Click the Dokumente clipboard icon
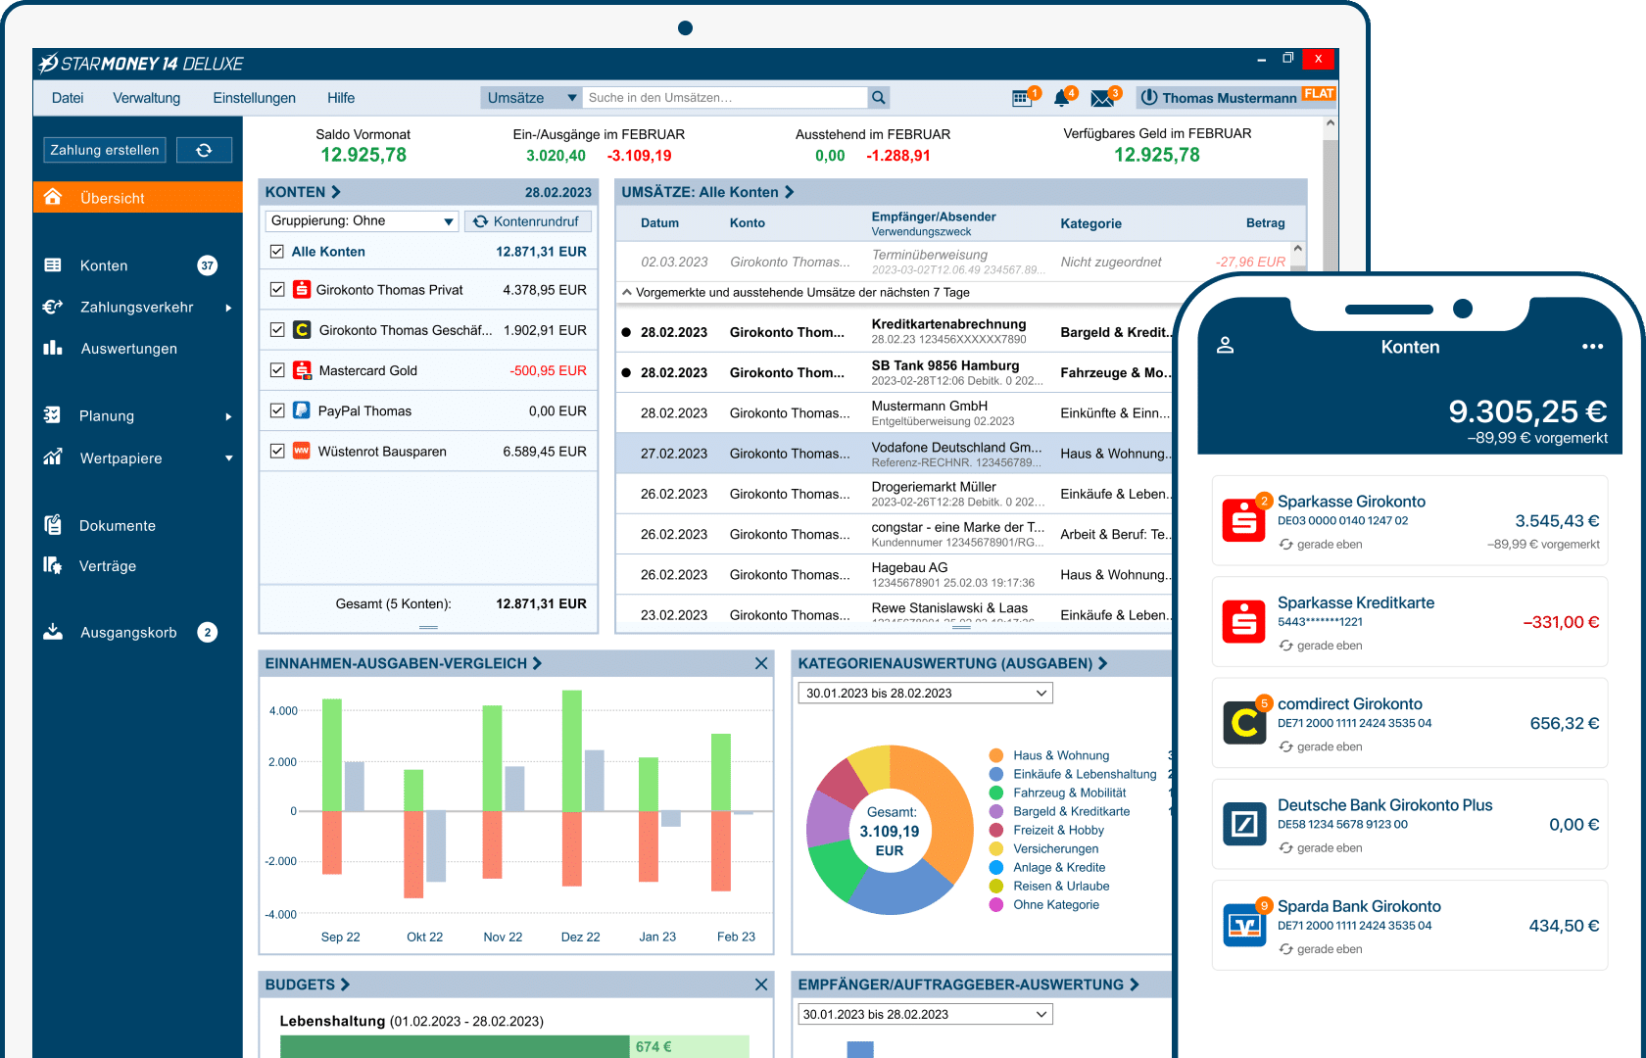The image size is (1646, 1058). tap(53, 525)
